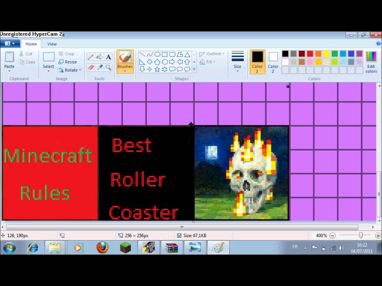Activate Color 2 background selector
The image size is (382, 286).
(273, 62)
